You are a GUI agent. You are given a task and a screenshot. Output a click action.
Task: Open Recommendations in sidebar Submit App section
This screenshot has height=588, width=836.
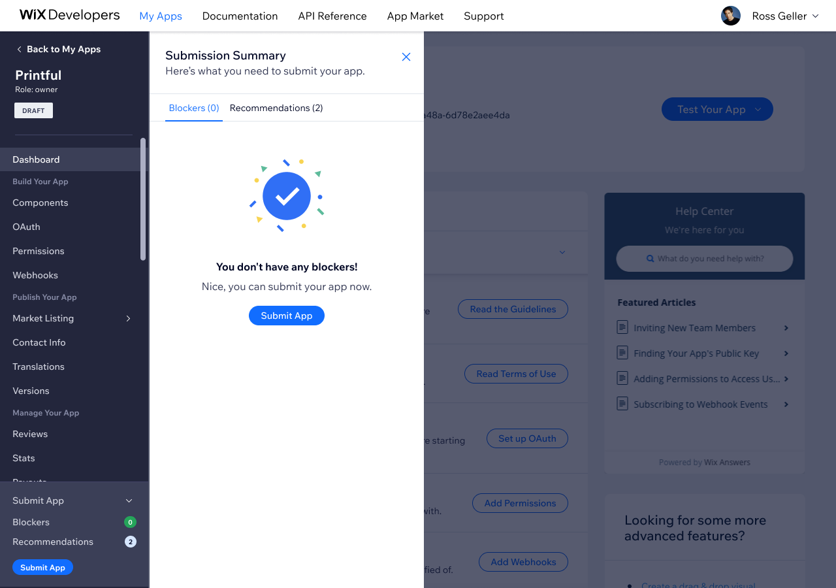(x=53, y=542)
